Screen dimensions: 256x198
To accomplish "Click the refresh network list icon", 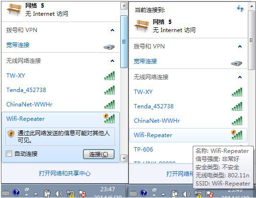I will [x=240, y=8].
